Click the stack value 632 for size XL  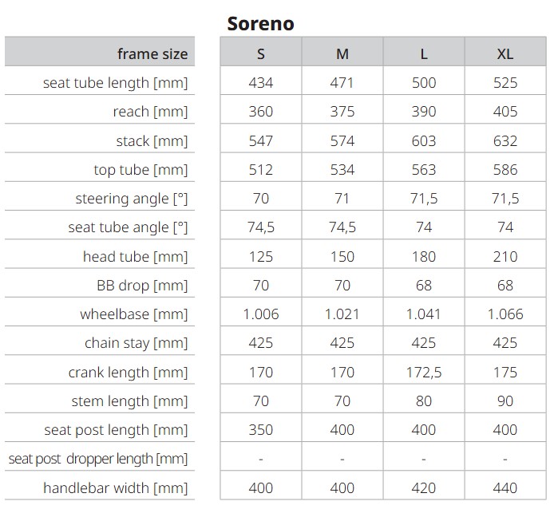tap(505, 141)
